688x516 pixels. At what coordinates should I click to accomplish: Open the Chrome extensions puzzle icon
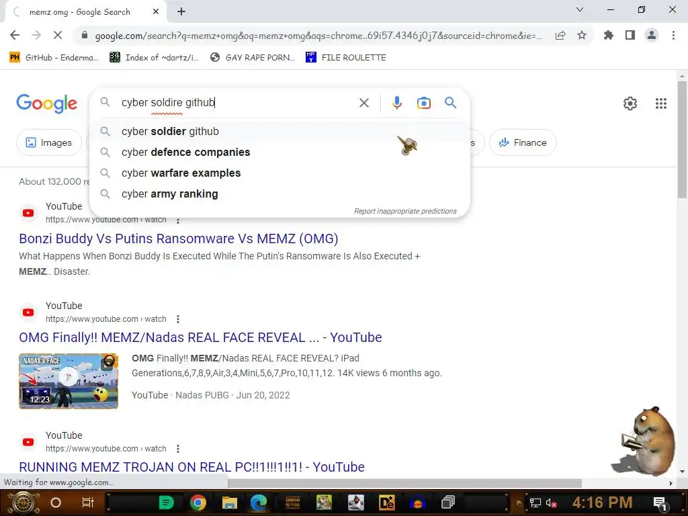[x=608, y=35]
